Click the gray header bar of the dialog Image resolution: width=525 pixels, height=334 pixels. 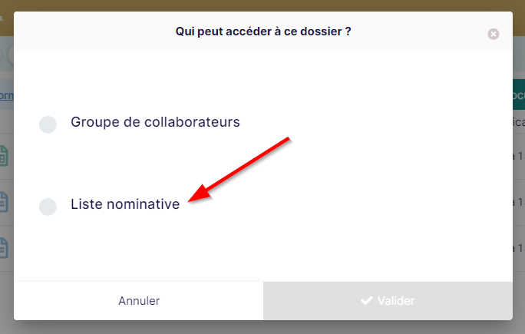pos(263,31)
